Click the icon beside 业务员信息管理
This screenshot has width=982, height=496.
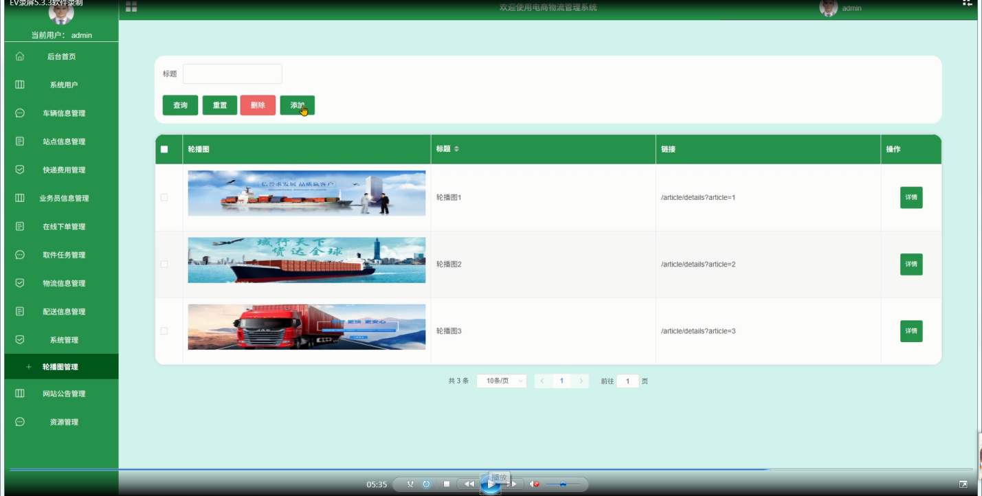point(20,198)
